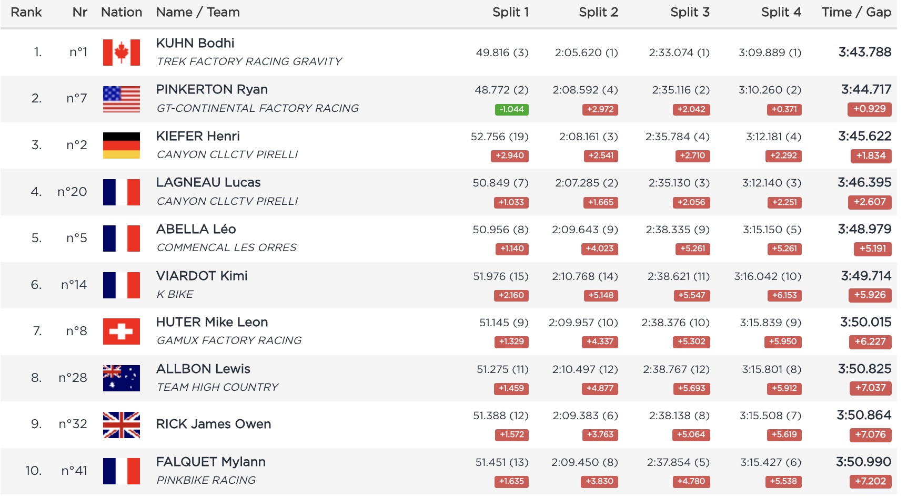Click the French flag beside LAGNEAU Lucas
This screenshot has width=907, height=498.
(x=122, y=192)
